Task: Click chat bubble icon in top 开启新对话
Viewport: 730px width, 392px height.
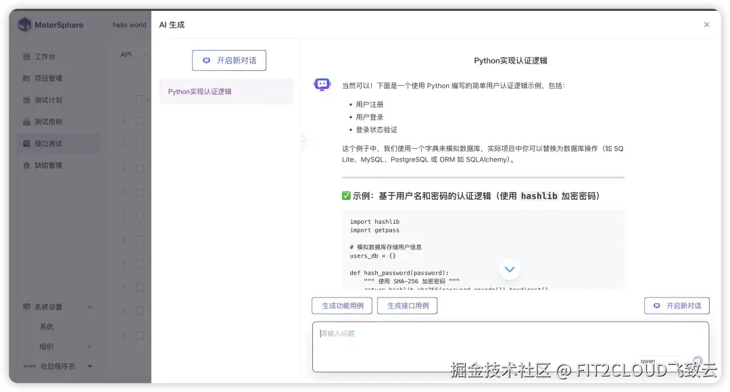Action: coord(206,61)
